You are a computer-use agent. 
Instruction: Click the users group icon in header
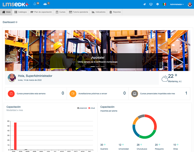[x=45, y=4]
